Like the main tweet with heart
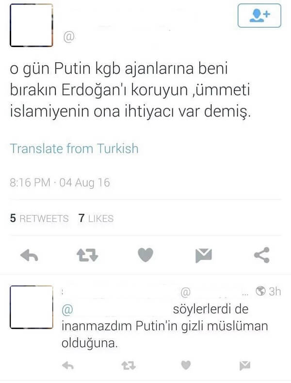291x383 pixels. pos(145,255)
